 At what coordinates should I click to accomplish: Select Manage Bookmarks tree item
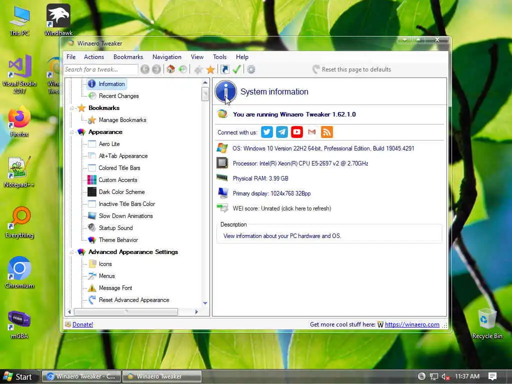click(122, 120)
